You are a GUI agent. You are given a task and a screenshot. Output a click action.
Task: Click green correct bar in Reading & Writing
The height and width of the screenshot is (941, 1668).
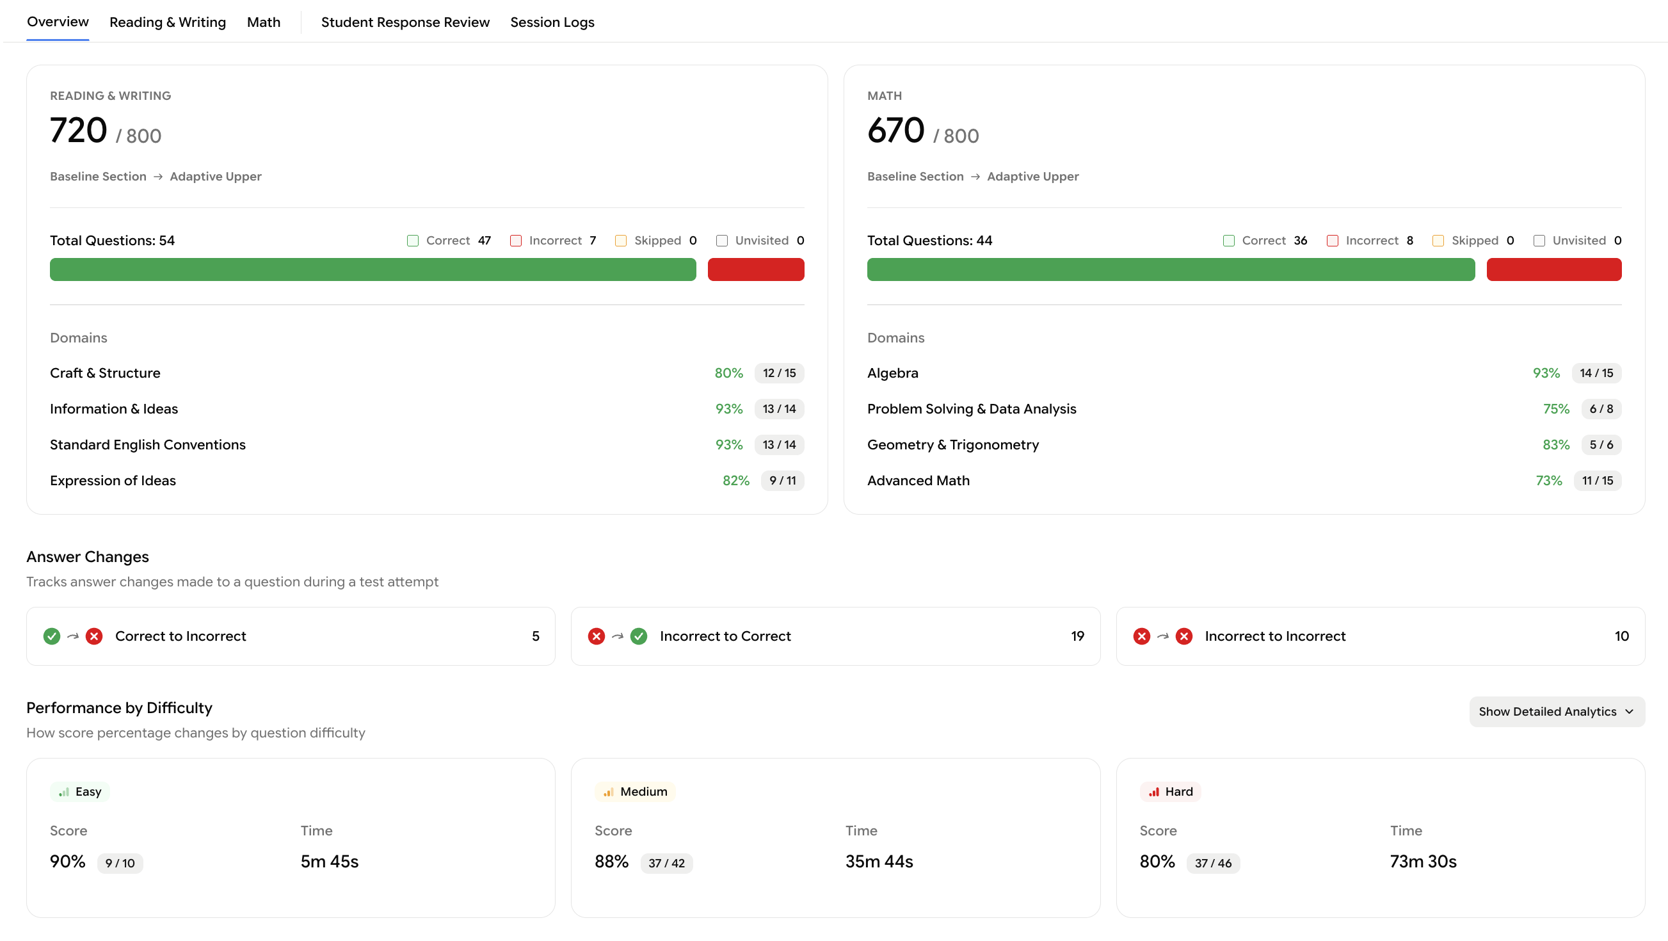373,269
